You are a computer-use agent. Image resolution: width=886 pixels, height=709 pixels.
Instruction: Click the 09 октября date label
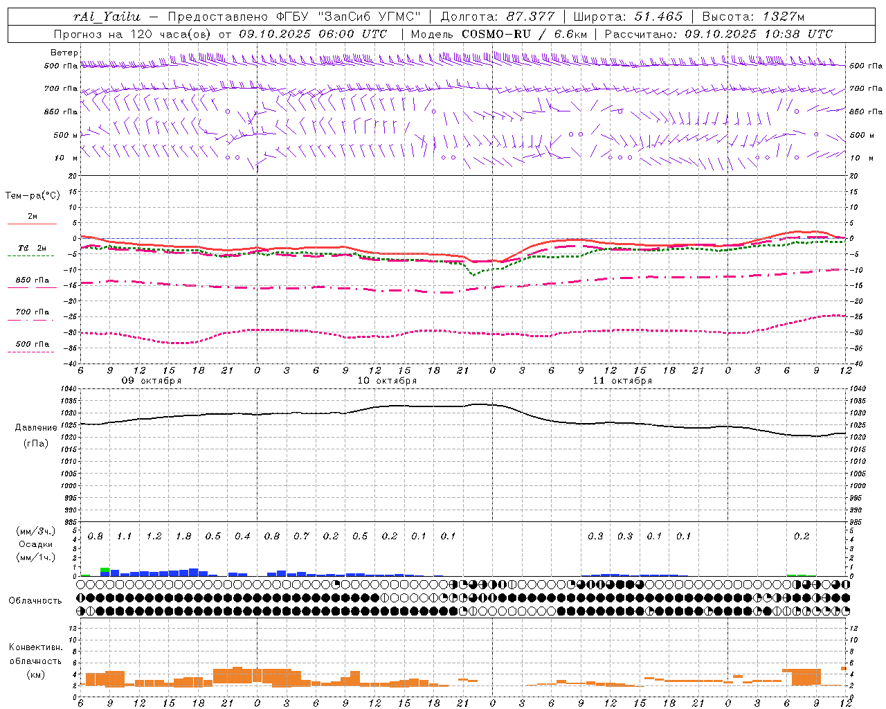(x=152, y=381)
